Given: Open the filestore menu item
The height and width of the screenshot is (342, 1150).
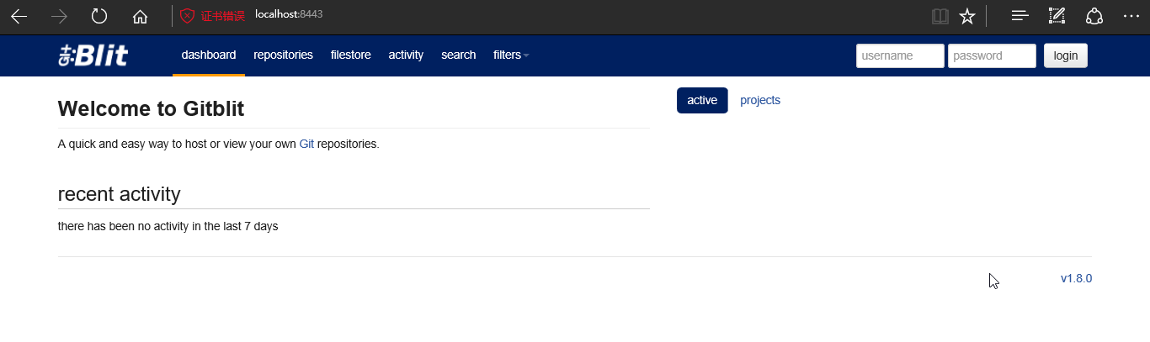Looking at the screenshot, I should point(351,55).
